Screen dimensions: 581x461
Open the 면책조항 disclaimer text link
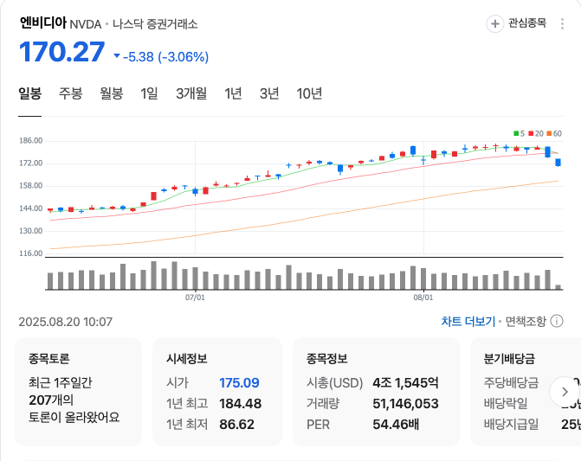526,321
